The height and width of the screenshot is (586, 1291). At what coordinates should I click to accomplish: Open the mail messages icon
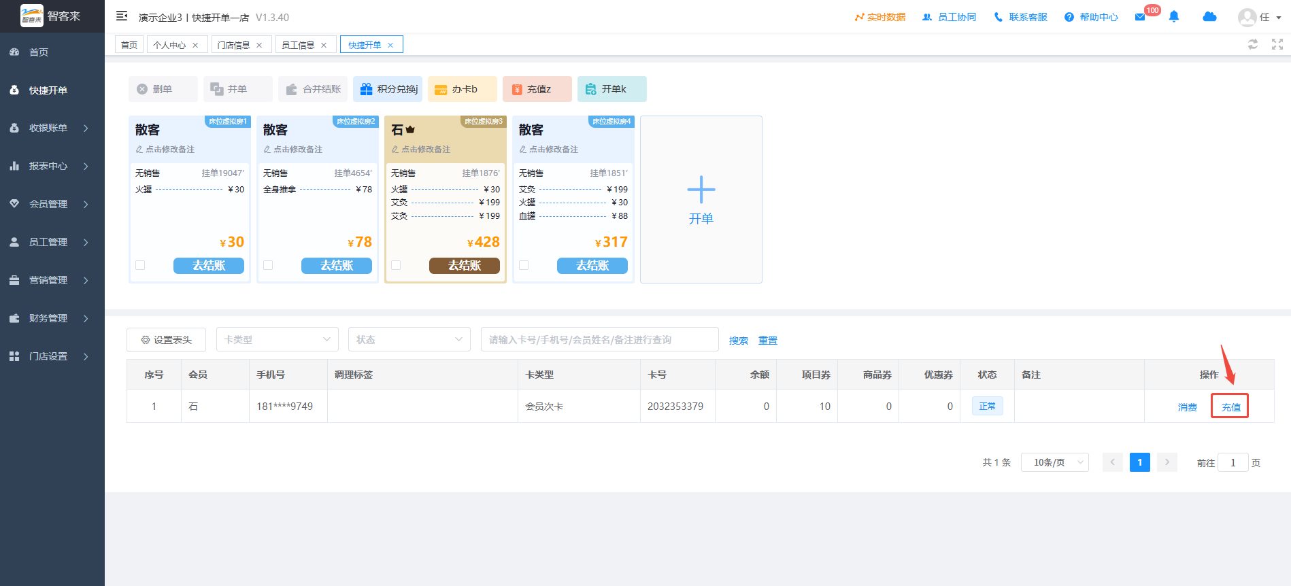(1140, 17)
